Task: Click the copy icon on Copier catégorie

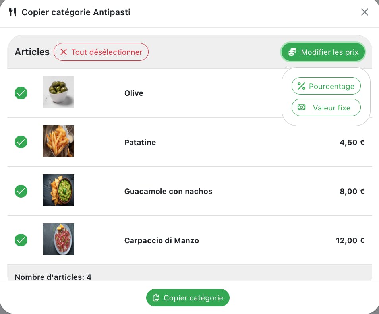Action: point(156,298)
